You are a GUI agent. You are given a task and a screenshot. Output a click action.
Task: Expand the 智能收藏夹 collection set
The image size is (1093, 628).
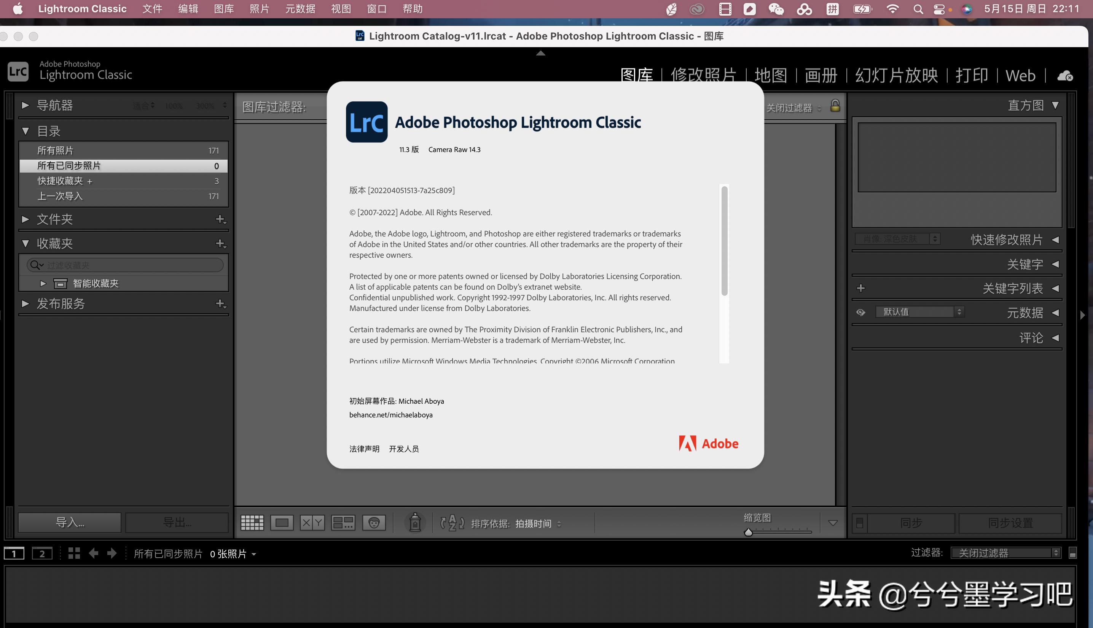43,283
